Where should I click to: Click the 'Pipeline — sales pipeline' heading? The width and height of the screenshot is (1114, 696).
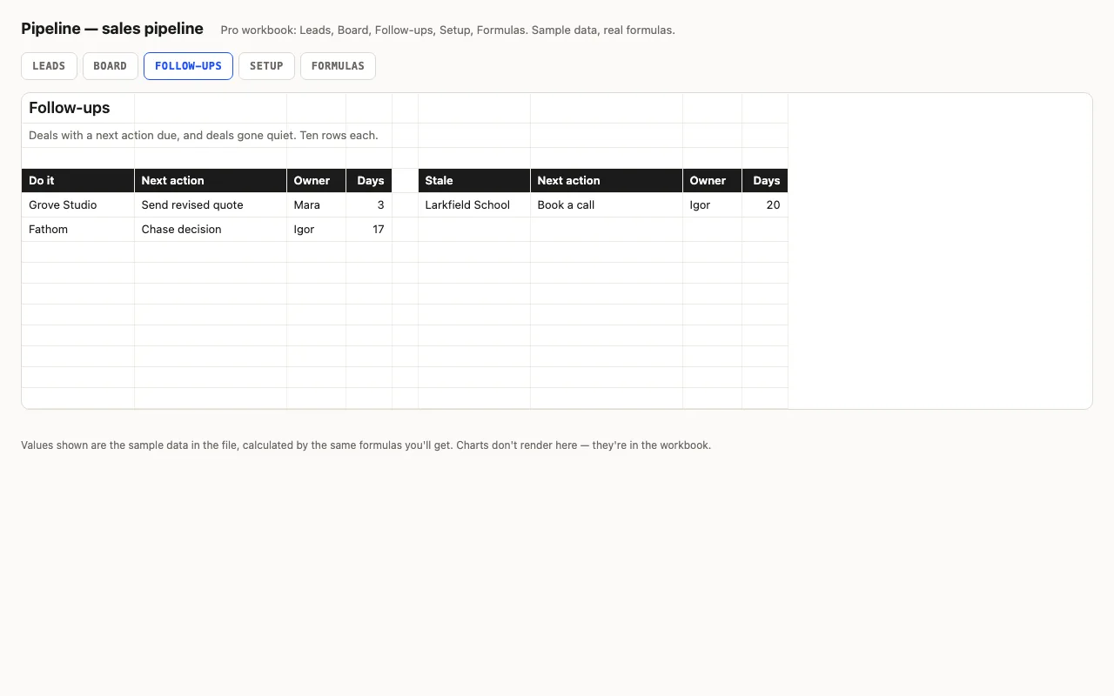tap(112, 29)
